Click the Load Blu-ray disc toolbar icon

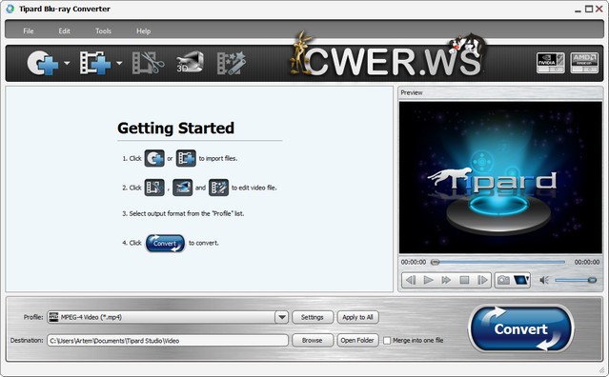click(x=42, y=63)
